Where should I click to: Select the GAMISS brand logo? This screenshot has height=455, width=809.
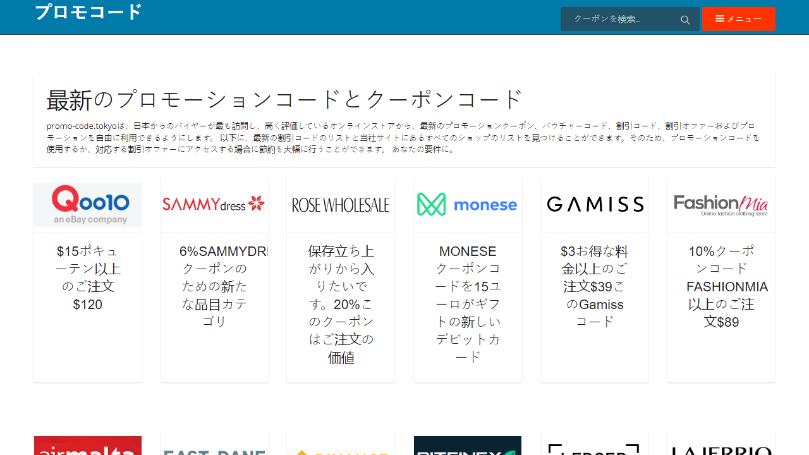coord(594,203)
